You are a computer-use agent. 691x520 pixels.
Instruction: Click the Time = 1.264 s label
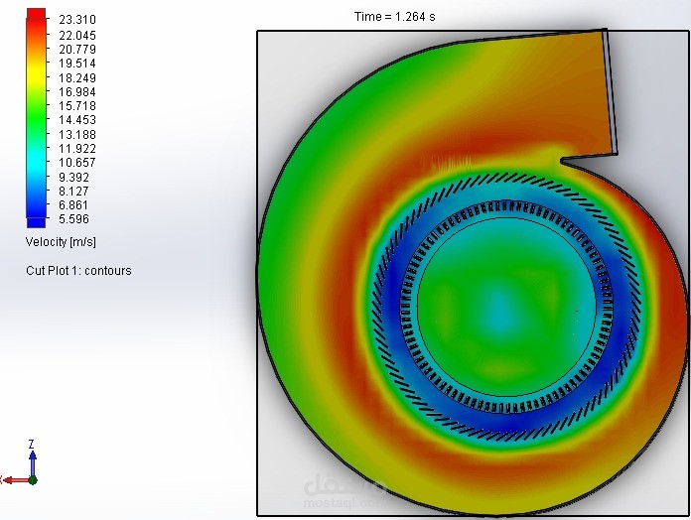[395, 17]
